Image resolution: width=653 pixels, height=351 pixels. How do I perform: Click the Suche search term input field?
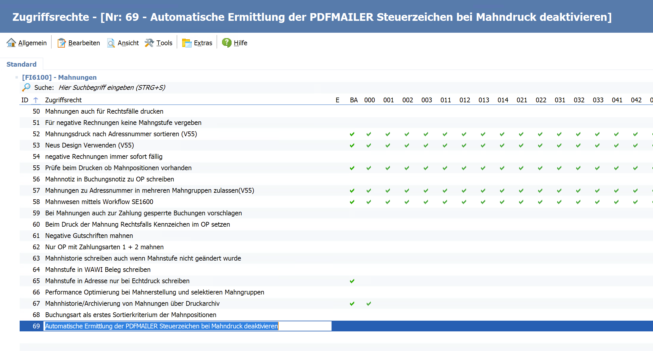click(112, 87)
